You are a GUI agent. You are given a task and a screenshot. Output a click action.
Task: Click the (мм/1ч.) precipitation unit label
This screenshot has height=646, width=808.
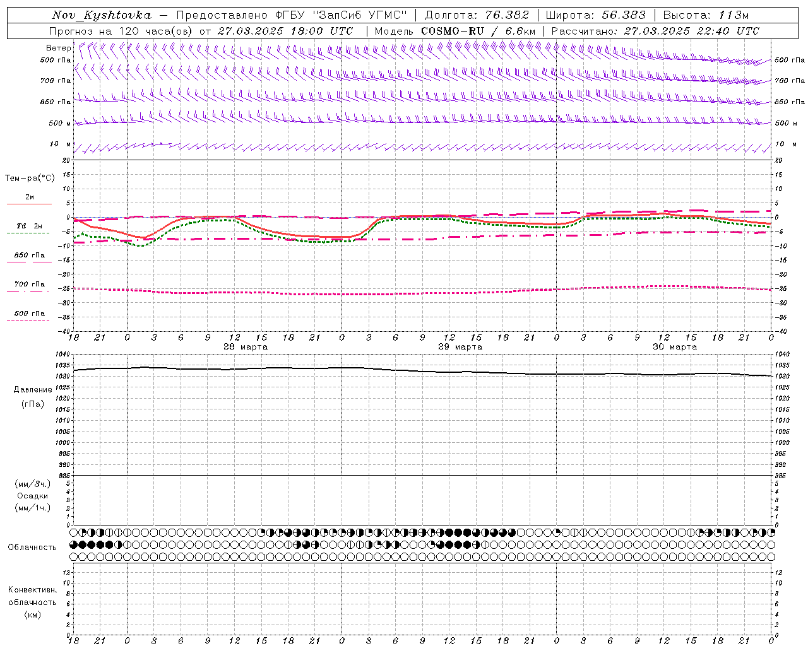pos(33,508)
